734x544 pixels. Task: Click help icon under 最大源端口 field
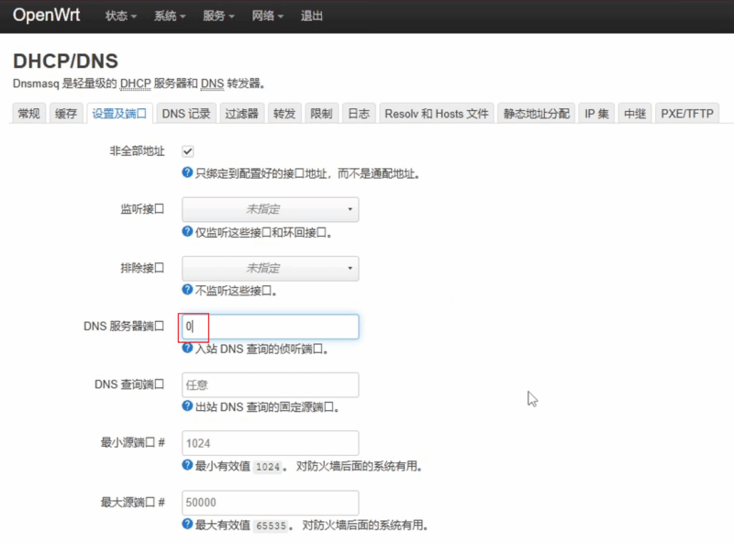pyautogui.click(x=187, y=525)
